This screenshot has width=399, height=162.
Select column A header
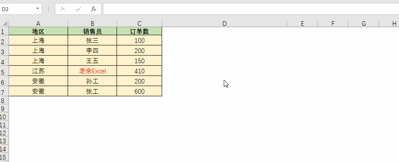(x=38, y=24)
